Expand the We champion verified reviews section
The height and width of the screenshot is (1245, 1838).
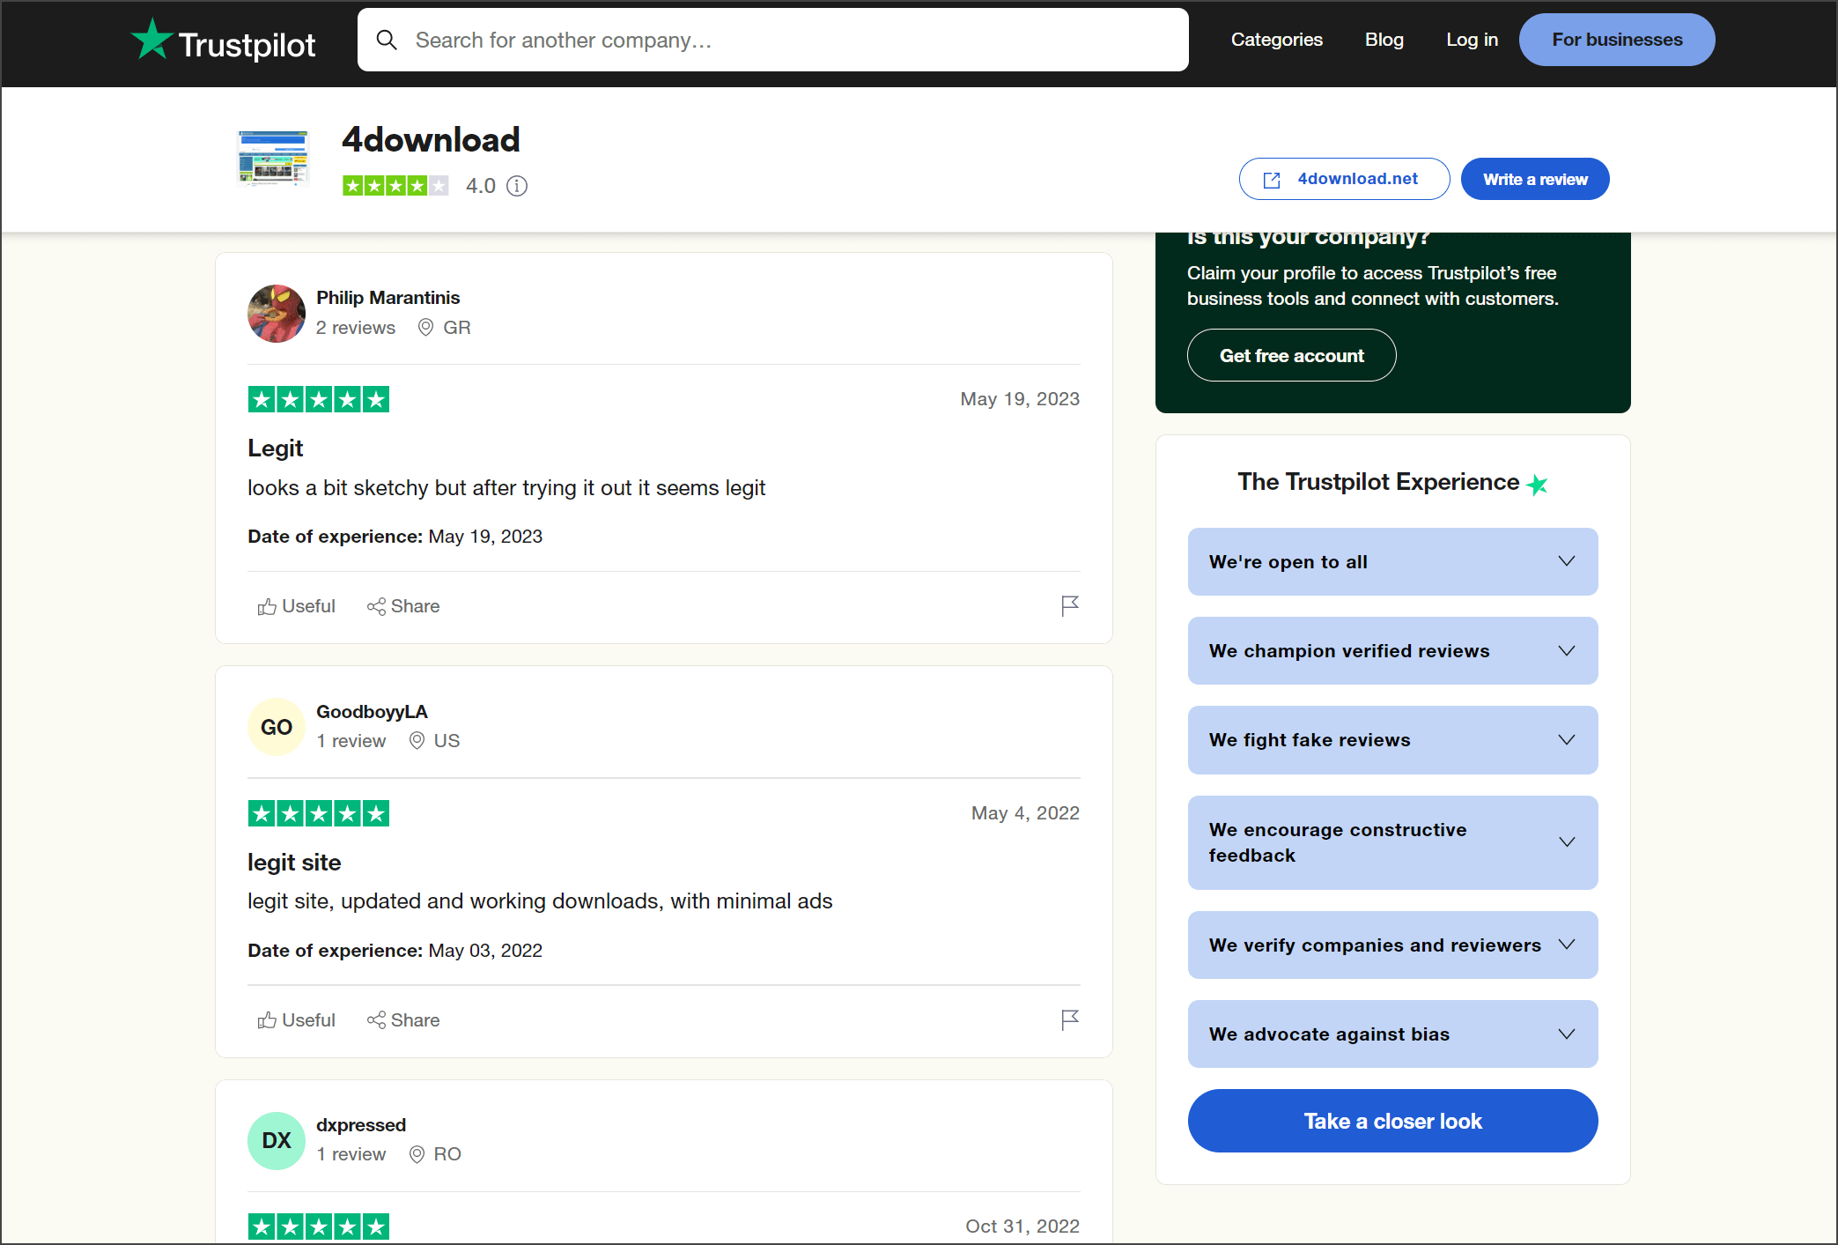[1391, 650]
